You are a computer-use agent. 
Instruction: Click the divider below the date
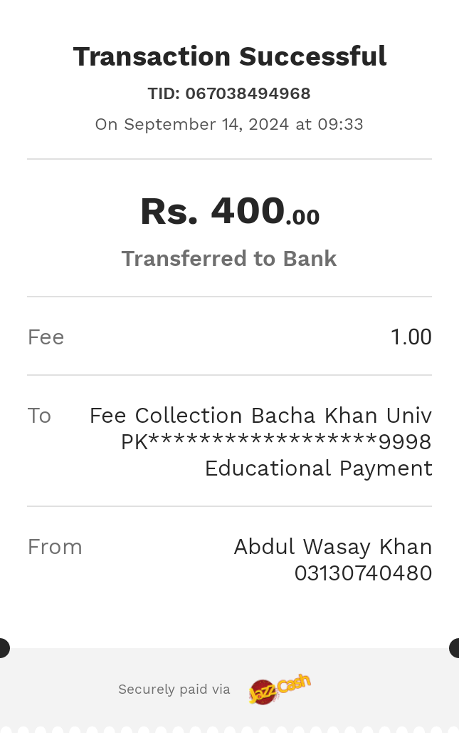tap(229, 159)
